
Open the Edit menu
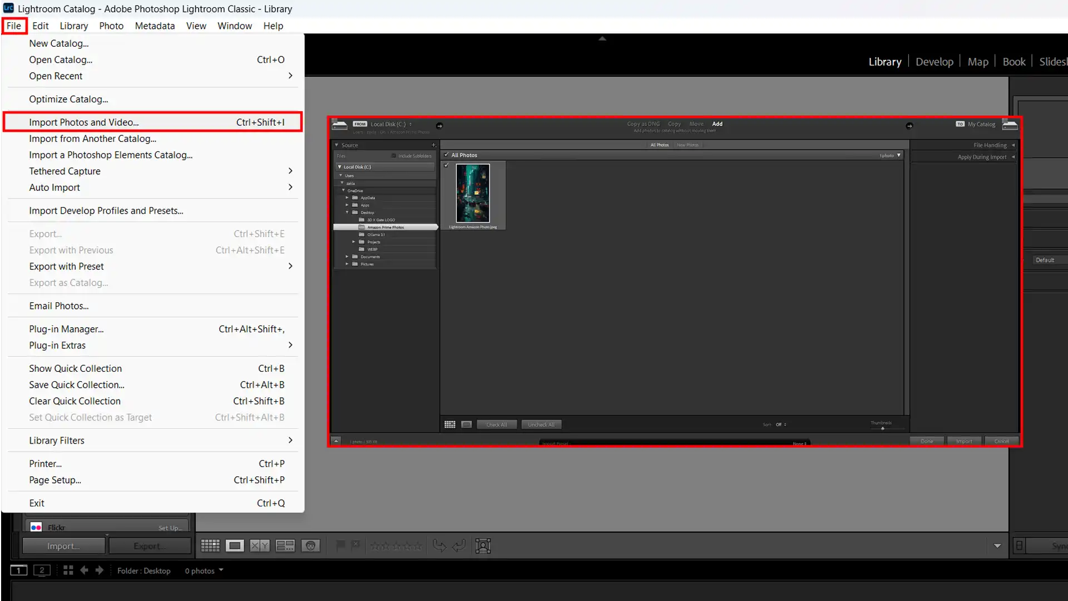(40, 26)
